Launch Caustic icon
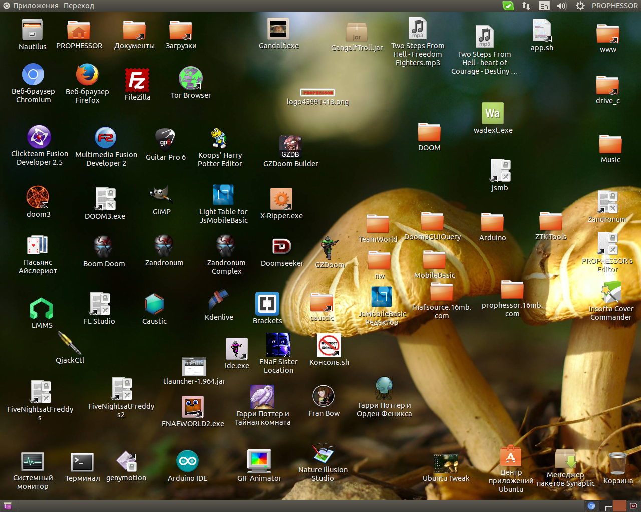641x512 pixels. pos(154,304)
